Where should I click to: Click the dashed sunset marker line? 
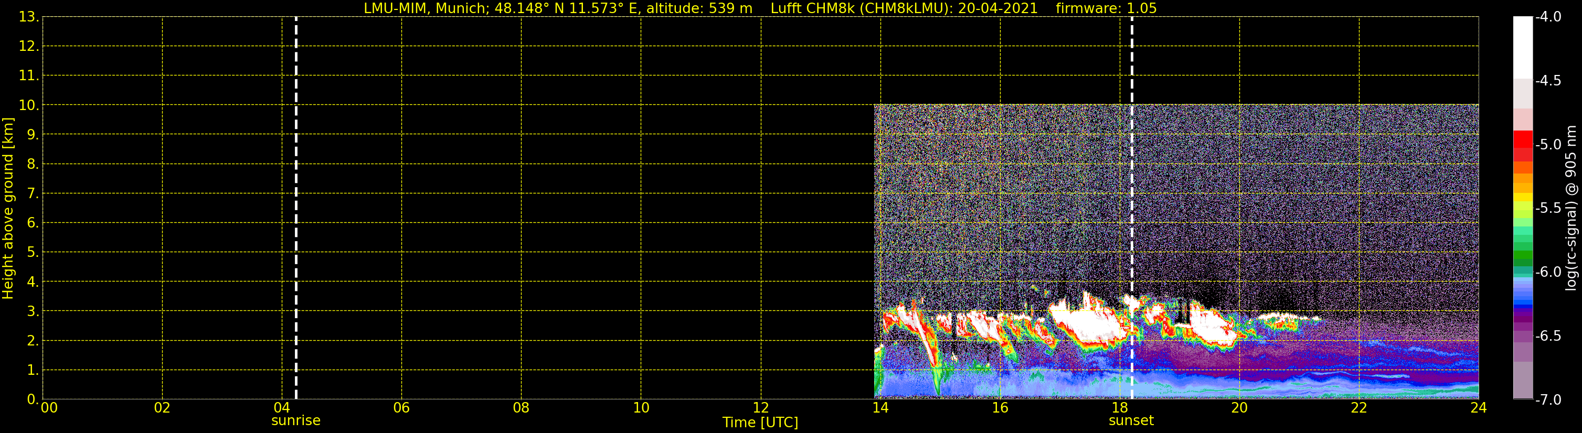1132,208
